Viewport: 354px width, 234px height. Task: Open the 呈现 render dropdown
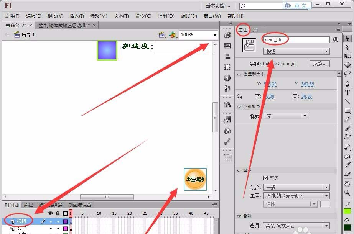[x=296, y=196]
